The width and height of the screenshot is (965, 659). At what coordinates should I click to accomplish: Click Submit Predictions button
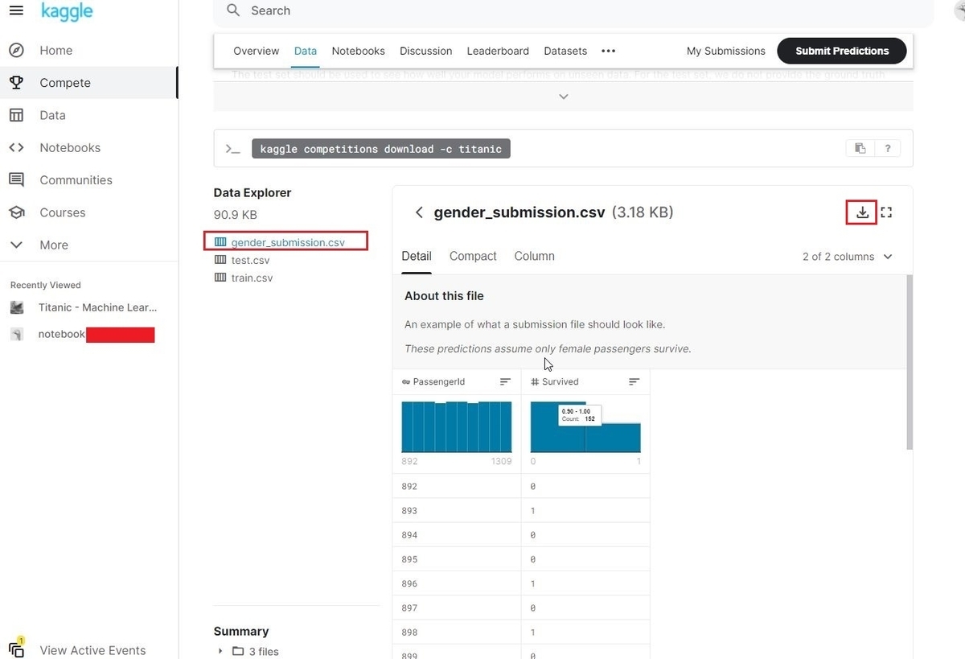point(842,51)
